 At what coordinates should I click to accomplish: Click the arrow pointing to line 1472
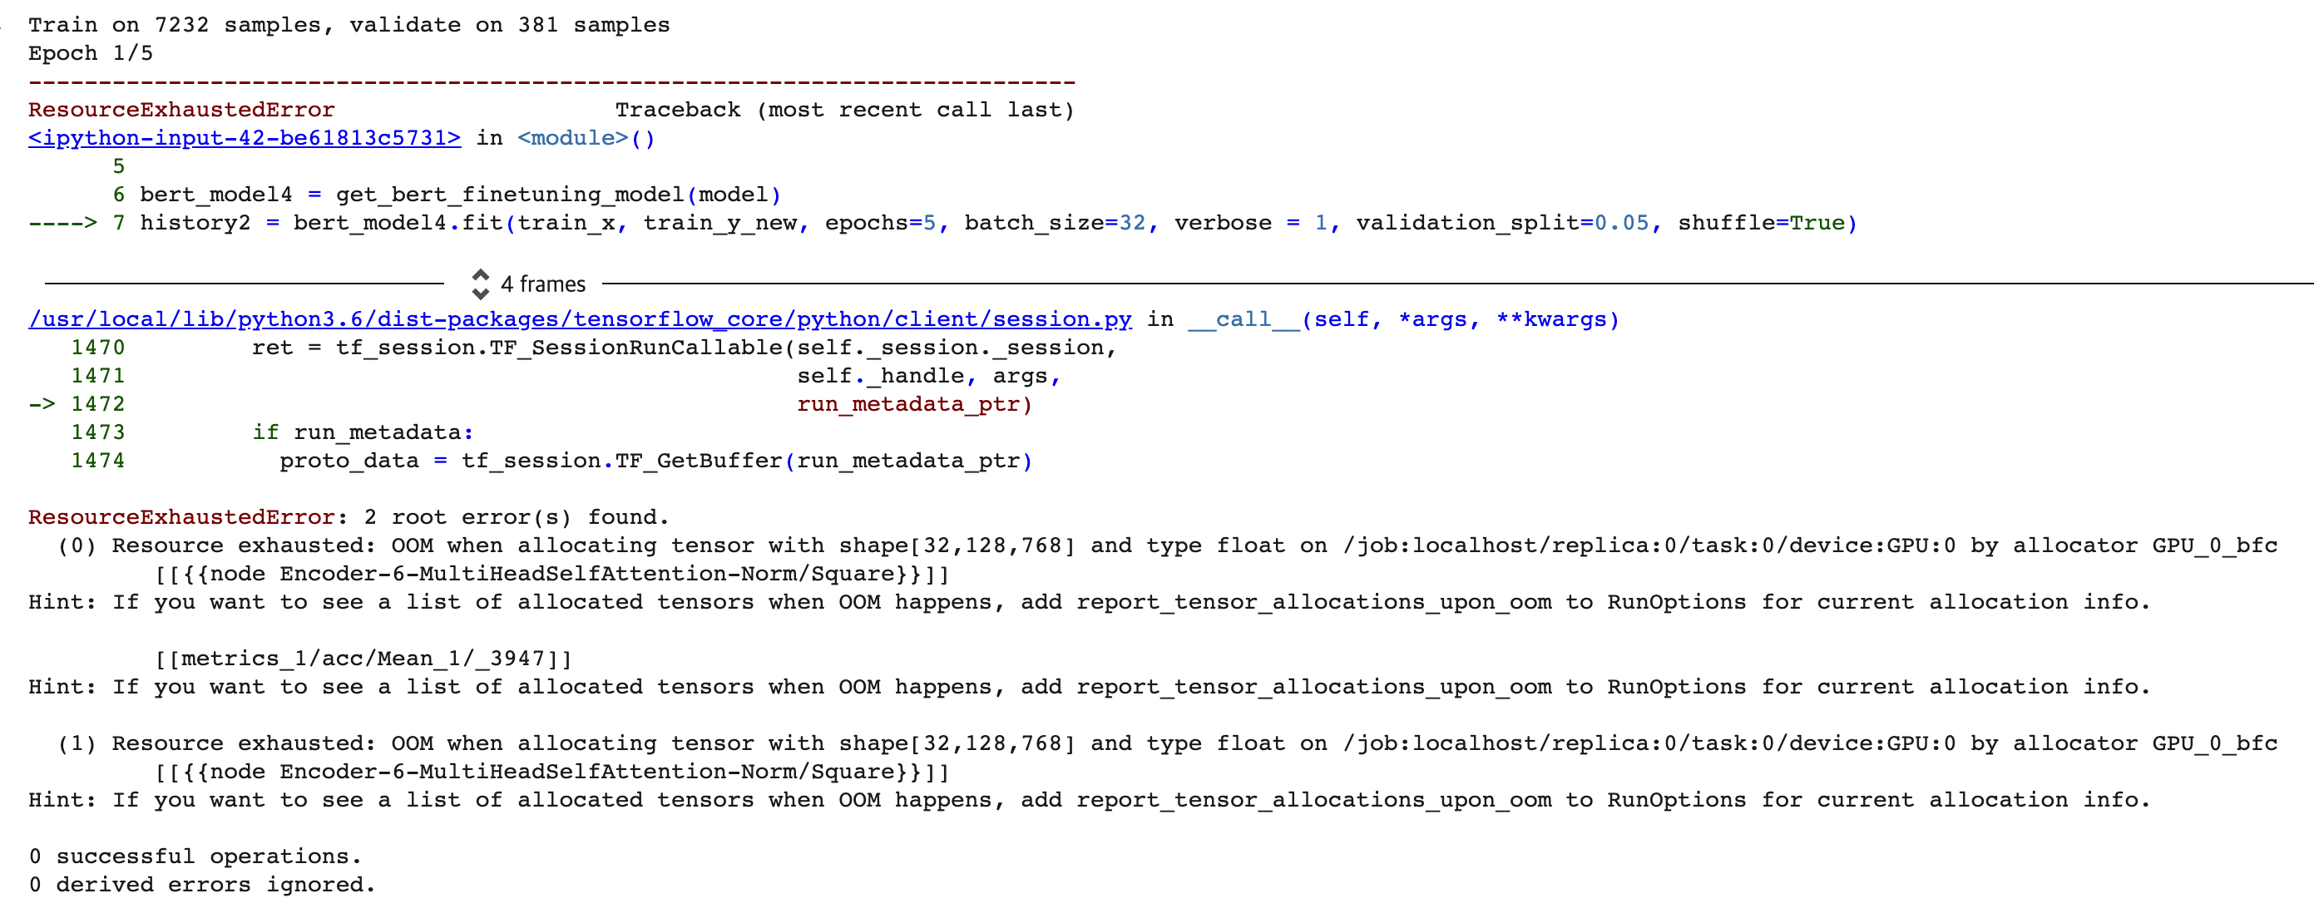click(42, 404)
